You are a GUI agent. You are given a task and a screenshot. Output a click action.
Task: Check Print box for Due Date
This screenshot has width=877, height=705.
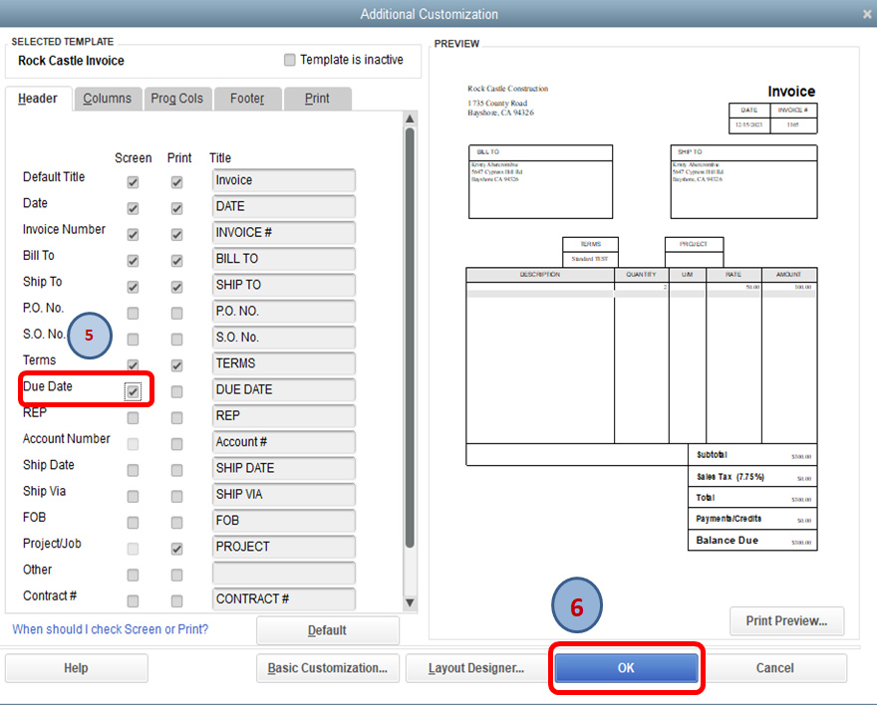[176, 391]
